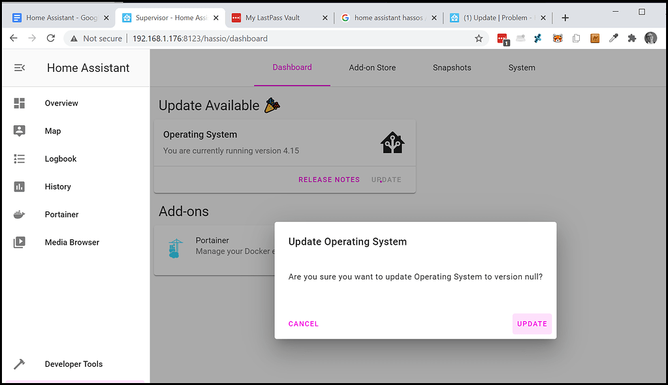Open the Logbook via its sidebar icon
668x385 pixels.
tap(20, 159)
